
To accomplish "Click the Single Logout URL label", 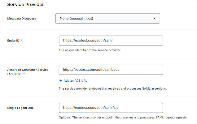I will click(20, 108).
